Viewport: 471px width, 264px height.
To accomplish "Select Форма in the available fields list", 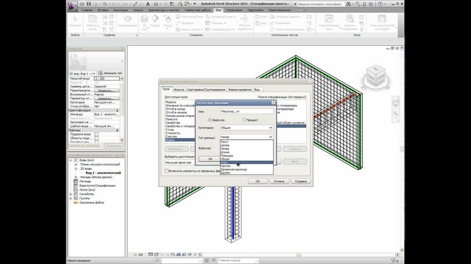I will click(180, 140).
